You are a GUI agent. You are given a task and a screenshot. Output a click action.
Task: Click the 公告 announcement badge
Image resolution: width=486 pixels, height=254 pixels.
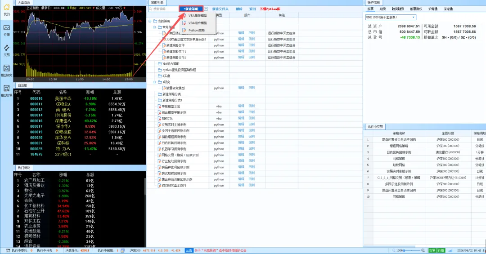click(189, 250)
